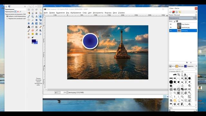Select the Dodge/Burn tool
This screenshot has height=116, width=206.
pos(33,37)
